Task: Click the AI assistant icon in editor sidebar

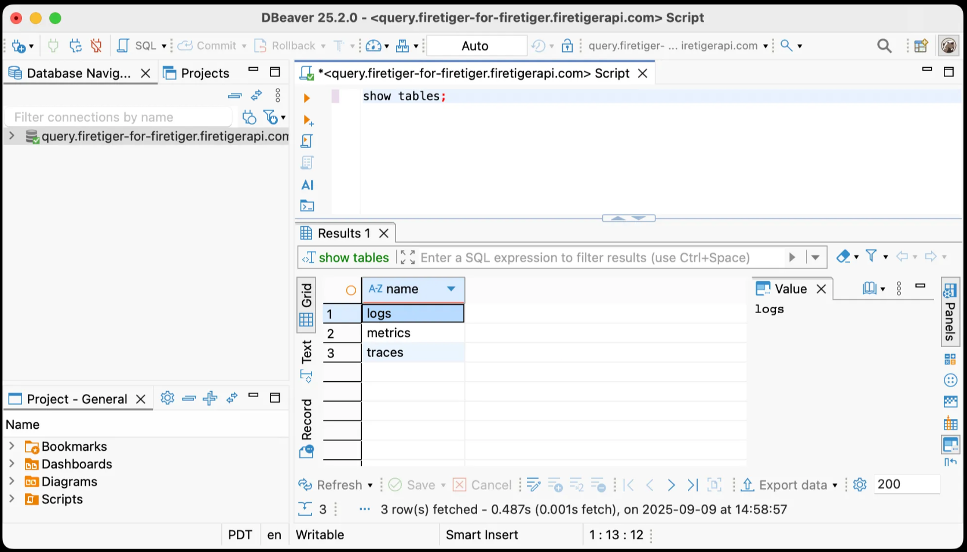Action: point(307,185)
